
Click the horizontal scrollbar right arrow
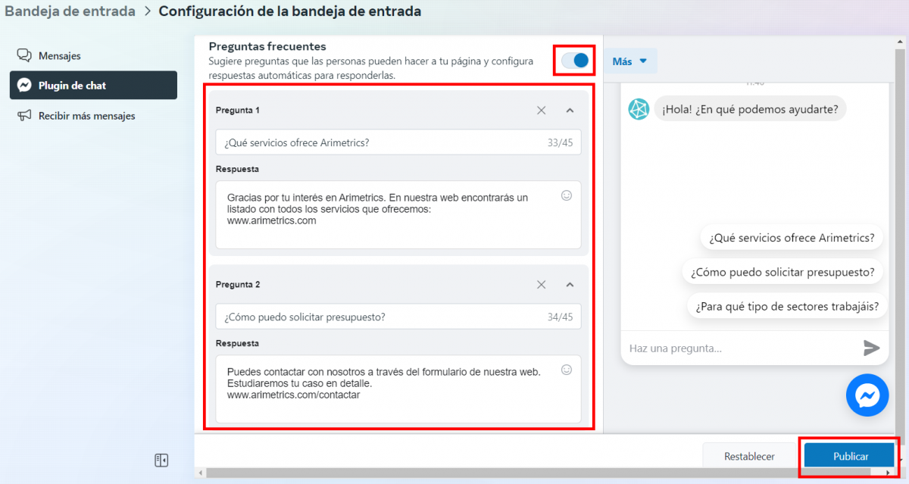(x=889, y=473)
